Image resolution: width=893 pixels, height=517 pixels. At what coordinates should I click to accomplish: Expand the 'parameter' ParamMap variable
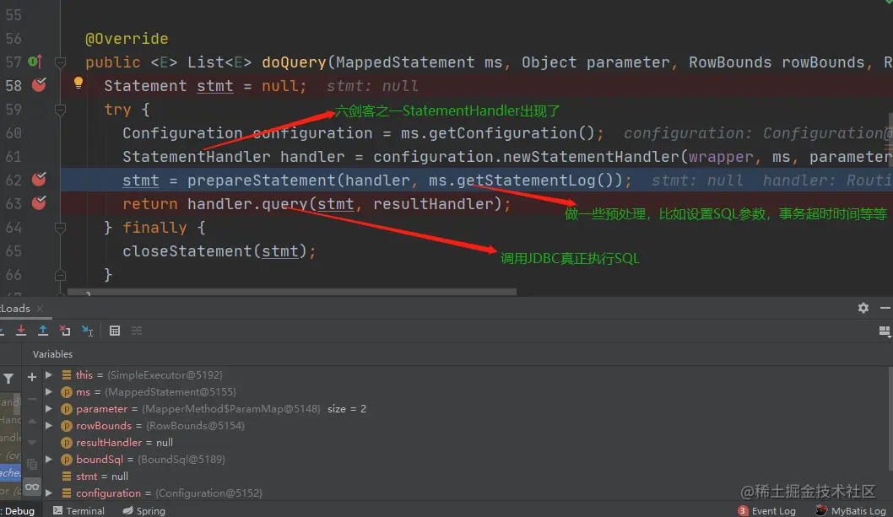[x=49, y=409]
